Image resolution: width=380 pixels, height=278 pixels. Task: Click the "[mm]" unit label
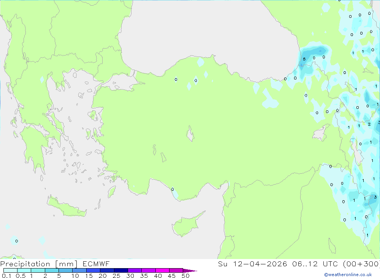coord(66,264)
